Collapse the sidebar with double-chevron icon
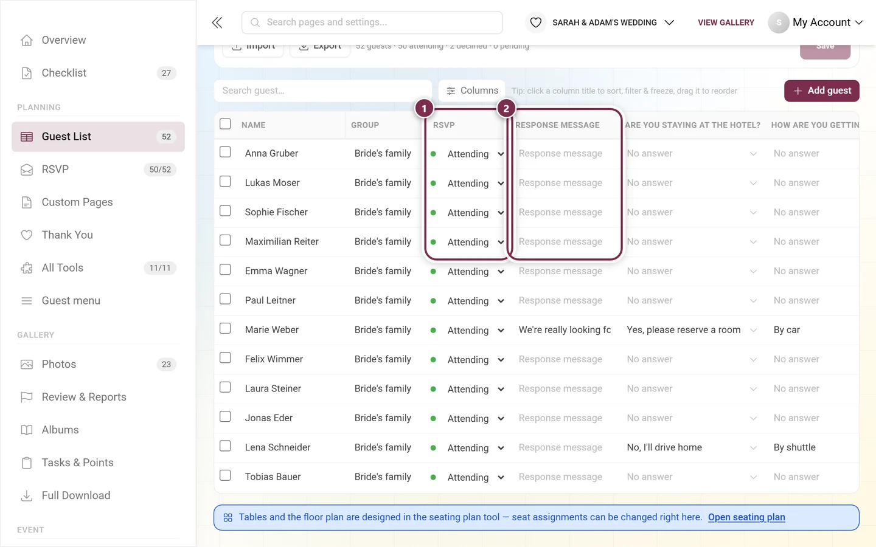This screenshot has width=876, height=547. [x=217, y=22]
